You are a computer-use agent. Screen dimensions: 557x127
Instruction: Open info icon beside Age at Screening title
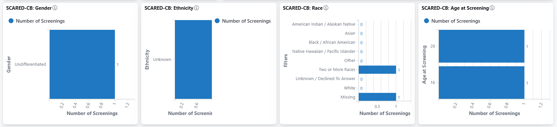click(x=492, y=8)
